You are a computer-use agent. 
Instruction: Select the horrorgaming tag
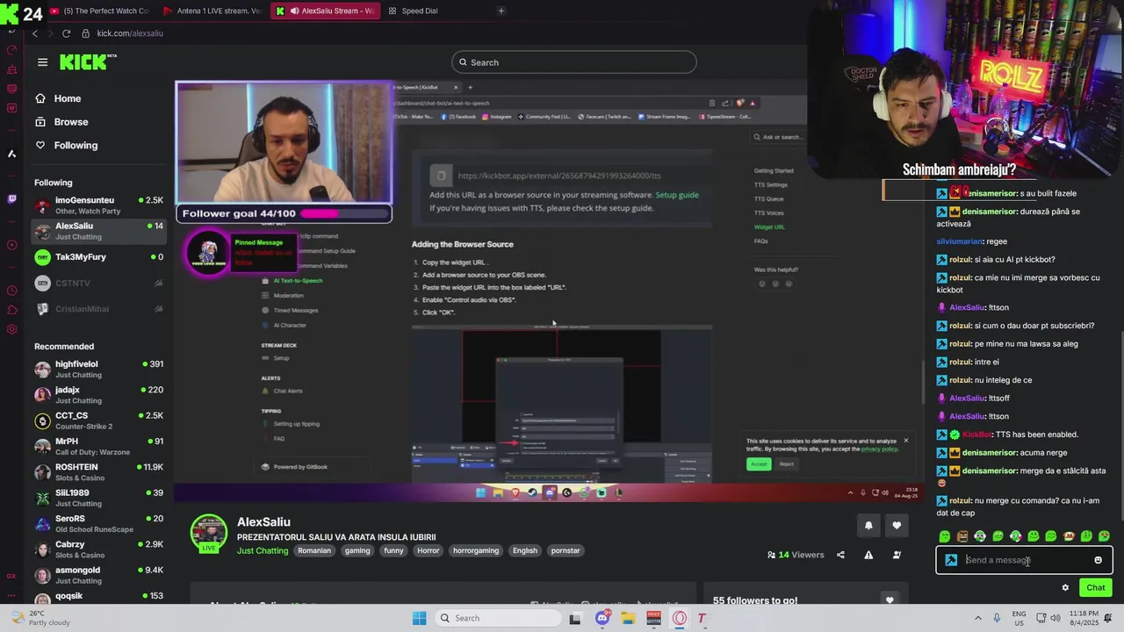[476, 550]
